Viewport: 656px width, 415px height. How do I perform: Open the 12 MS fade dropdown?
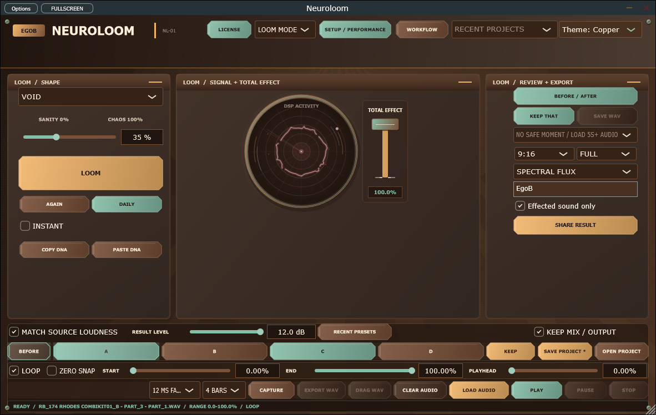(x=174, y=391)
